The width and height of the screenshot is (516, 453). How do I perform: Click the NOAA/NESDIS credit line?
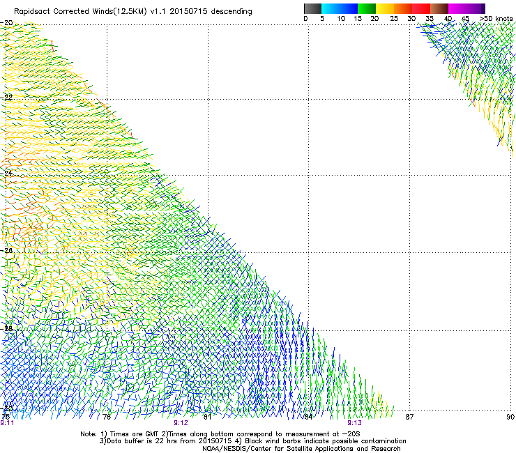pyautogui.click(x=301, y=449)
